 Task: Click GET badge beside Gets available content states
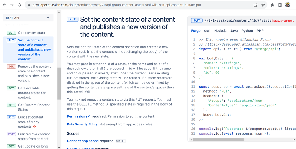point(11,88)
